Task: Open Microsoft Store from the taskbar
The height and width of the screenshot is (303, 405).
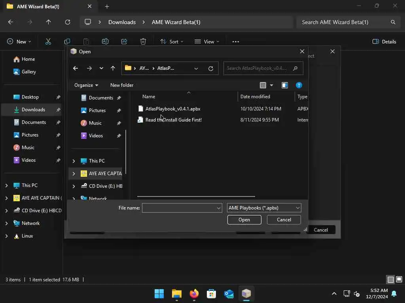Action: (x=211, y=294)
